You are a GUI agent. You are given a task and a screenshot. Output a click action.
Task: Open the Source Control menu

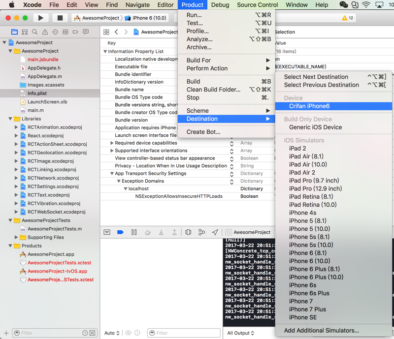[257, 5]
